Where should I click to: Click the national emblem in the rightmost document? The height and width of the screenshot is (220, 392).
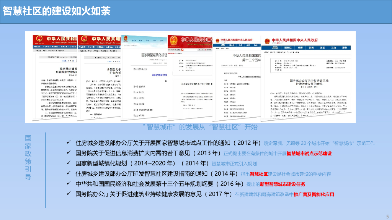267,41
